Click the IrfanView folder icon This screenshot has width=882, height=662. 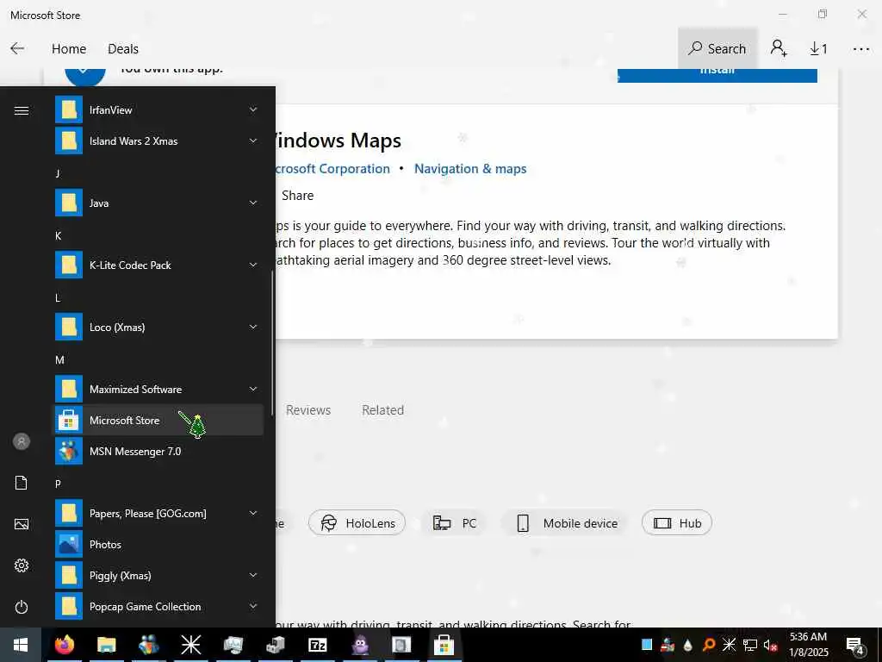pos(69,109)
